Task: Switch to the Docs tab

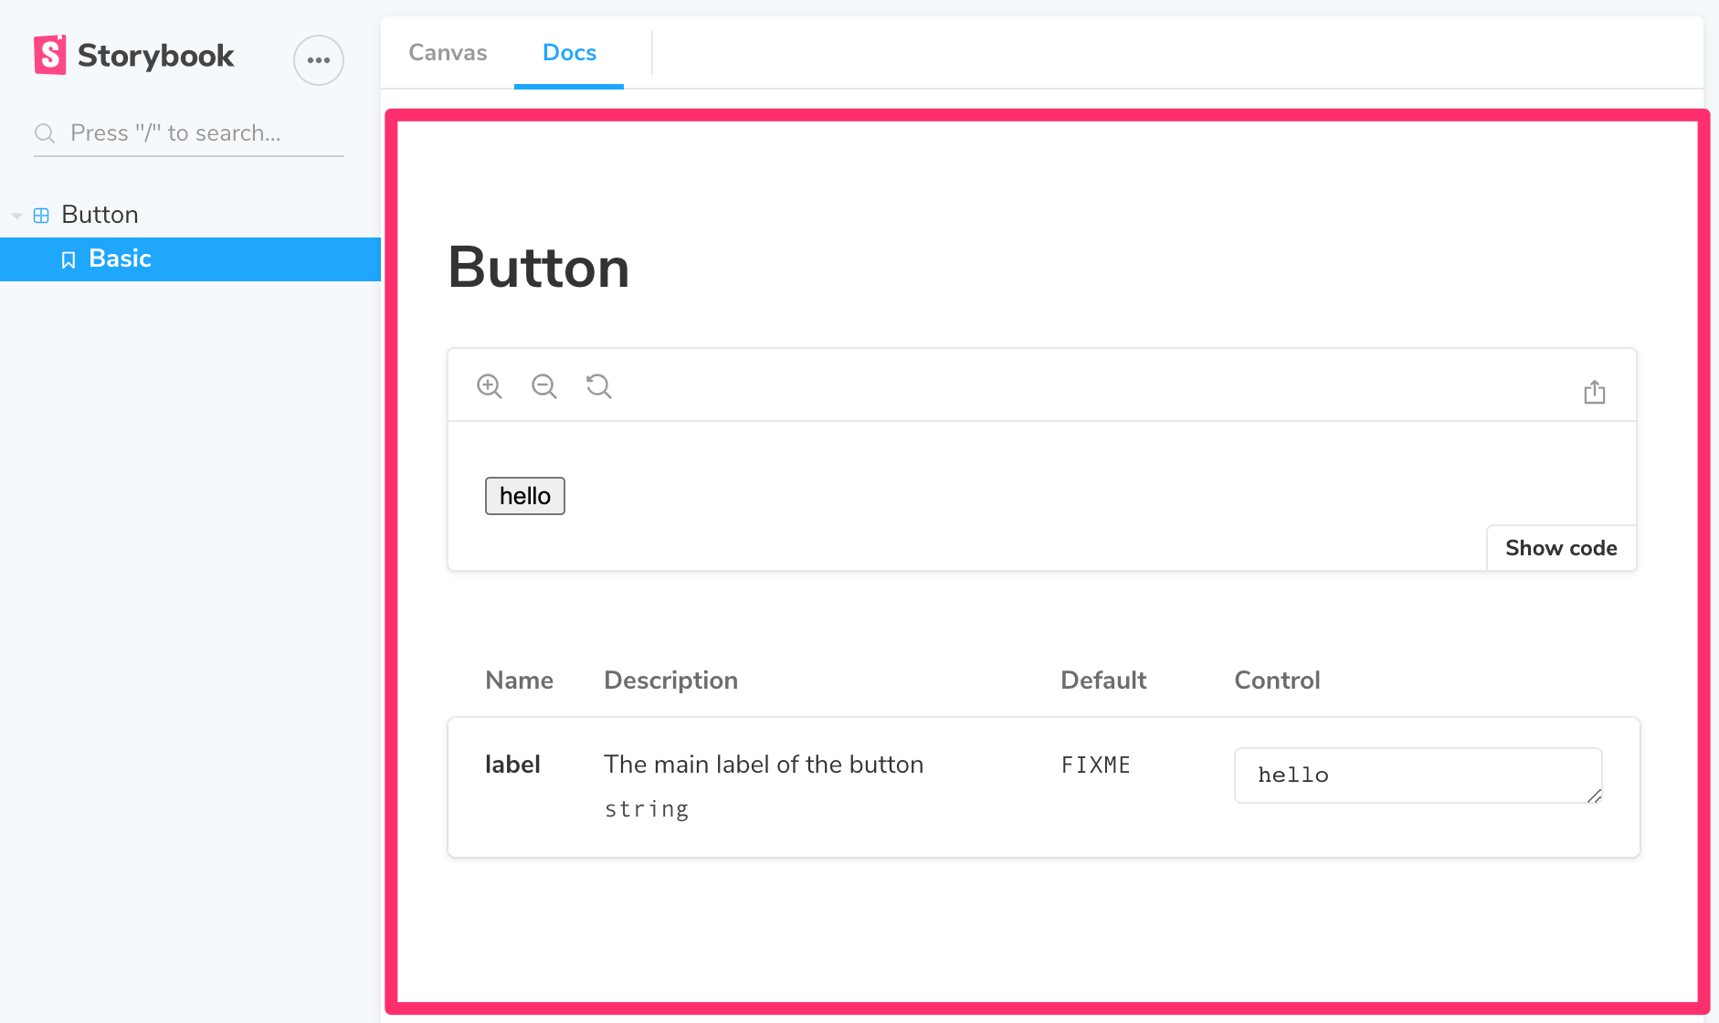Action: 569,53
